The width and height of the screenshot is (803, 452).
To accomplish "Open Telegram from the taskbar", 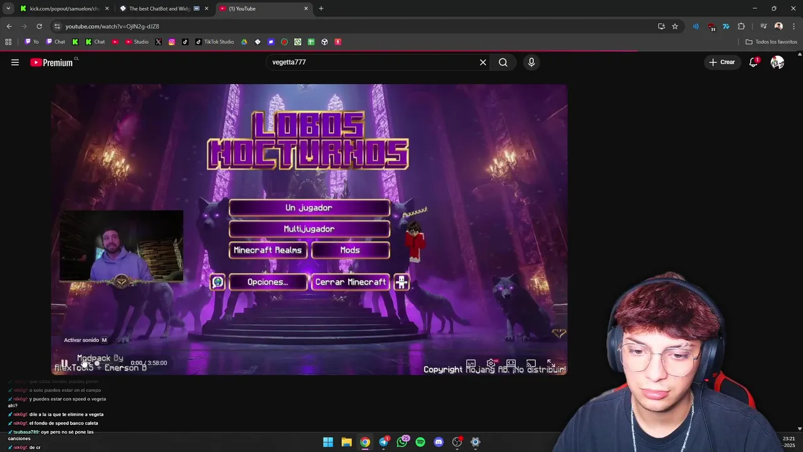I will click(x=383, y=442).
